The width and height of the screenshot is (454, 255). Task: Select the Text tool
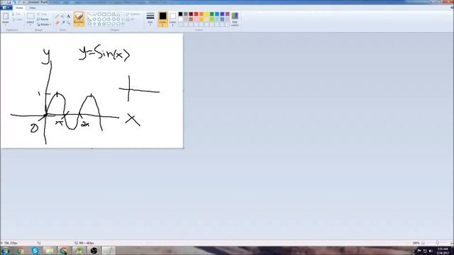click(69, 16)
